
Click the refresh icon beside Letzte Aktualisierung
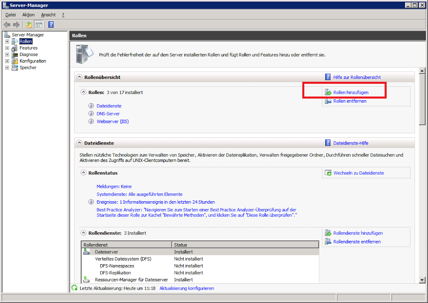74,288
